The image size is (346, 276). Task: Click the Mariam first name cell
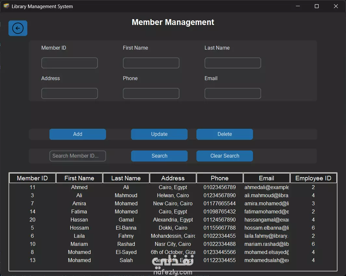(79, 244)
